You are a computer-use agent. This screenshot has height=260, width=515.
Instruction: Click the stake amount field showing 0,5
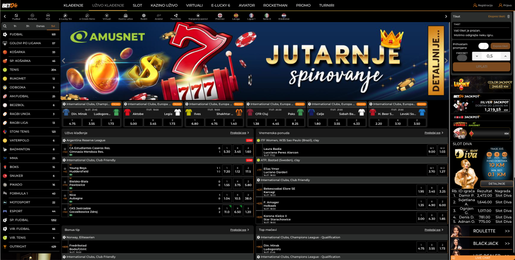(491, 56)
